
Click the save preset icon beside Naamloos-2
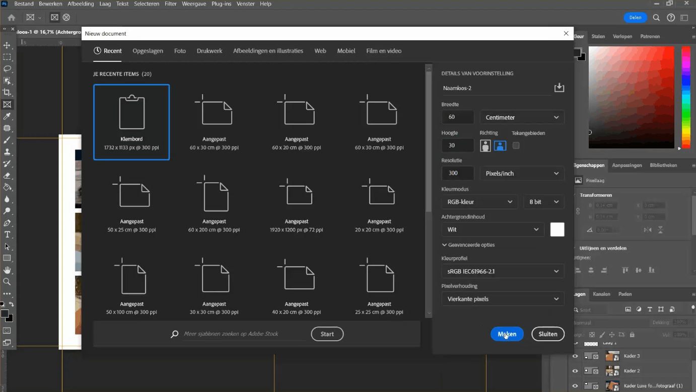pos(559,88)
